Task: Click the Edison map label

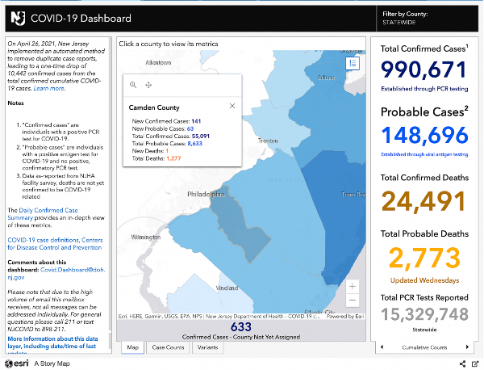Action: click(x=327, y=78)
